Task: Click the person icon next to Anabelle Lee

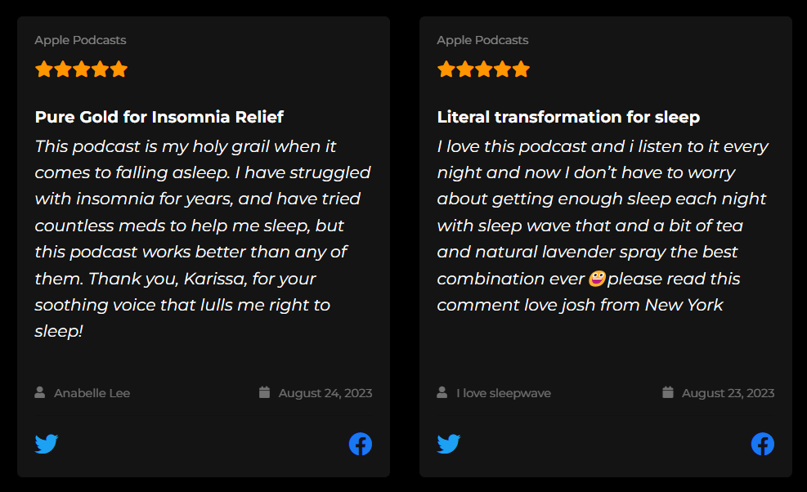Action: pyautogui.click(x=38, y=392)
